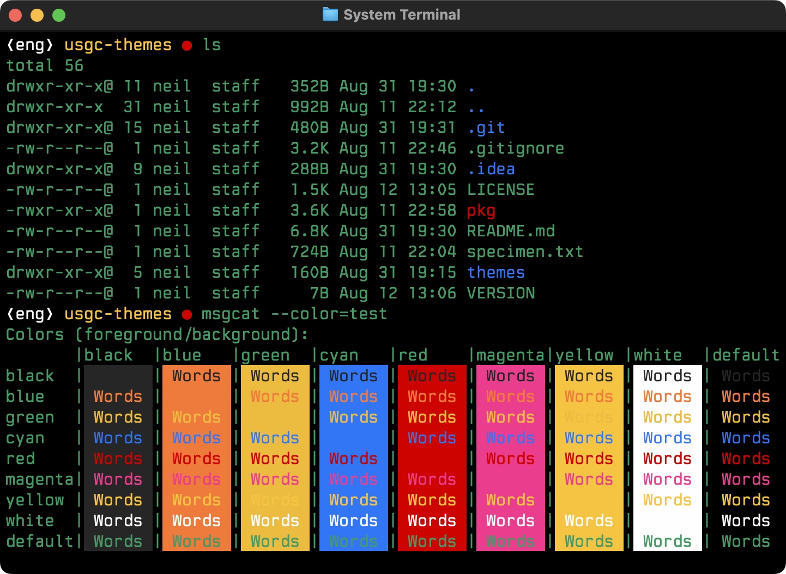Click the red dot before the msgcat command

(187, 315)
